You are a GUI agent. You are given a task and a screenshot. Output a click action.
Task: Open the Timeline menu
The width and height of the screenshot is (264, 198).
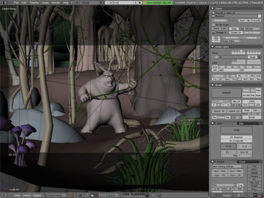click(34, 3)
